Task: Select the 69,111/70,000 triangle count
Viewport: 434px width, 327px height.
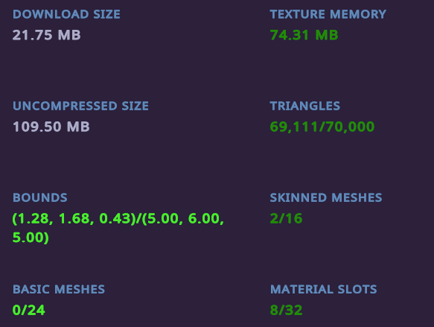Action: (x=322, y=127)
